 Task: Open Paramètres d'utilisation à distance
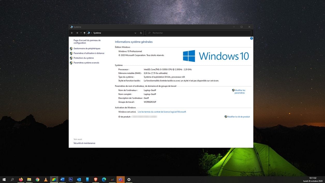(x=89, y=53)
